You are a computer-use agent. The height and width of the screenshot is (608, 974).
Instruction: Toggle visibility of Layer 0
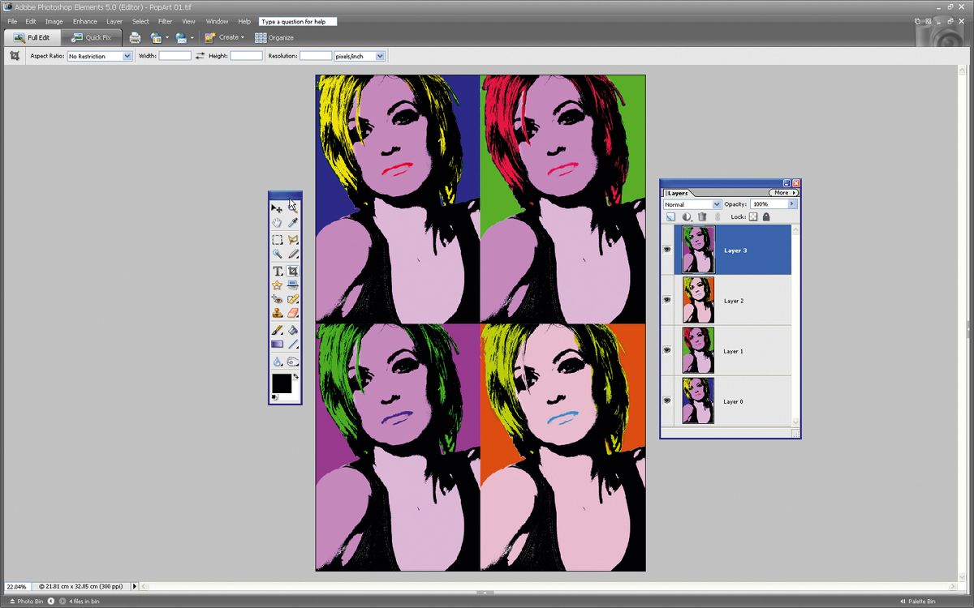point(666,400)
